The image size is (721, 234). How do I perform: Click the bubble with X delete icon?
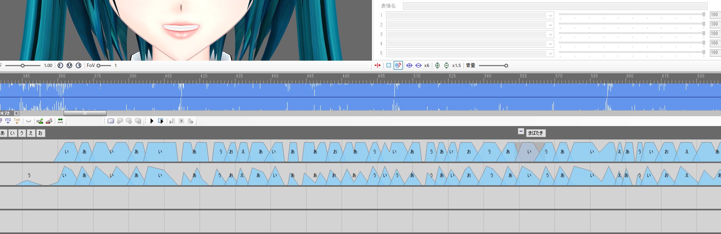(x=138, y=121)
